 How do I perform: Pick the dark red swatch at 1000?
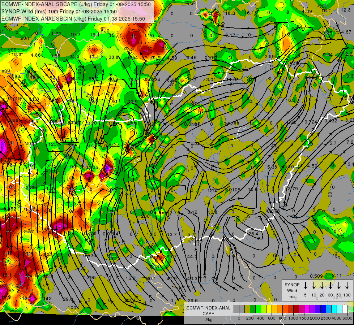pos(296,309)
